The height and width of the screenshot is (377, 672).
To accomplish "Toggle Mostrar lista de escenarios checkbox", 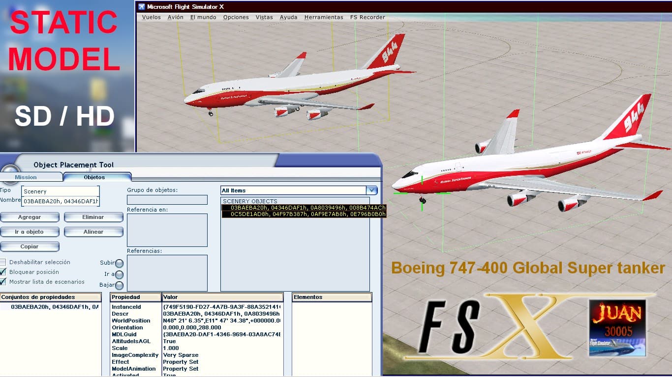I will pos(3,282).
